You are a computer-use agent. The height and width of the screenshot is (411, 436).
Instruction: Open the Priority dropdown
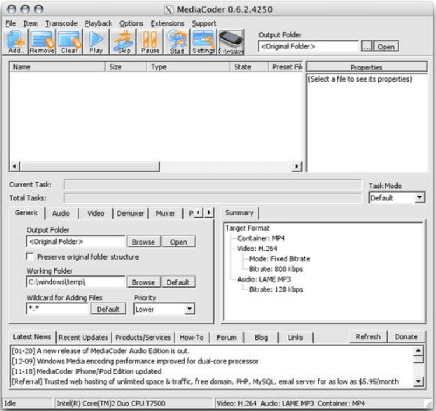click(189, 309)
